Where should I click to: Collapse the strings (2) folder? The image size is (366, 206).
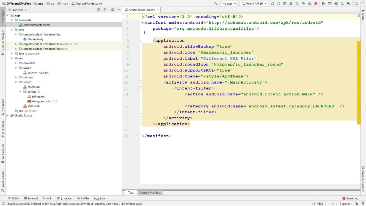tap(20, 92)
